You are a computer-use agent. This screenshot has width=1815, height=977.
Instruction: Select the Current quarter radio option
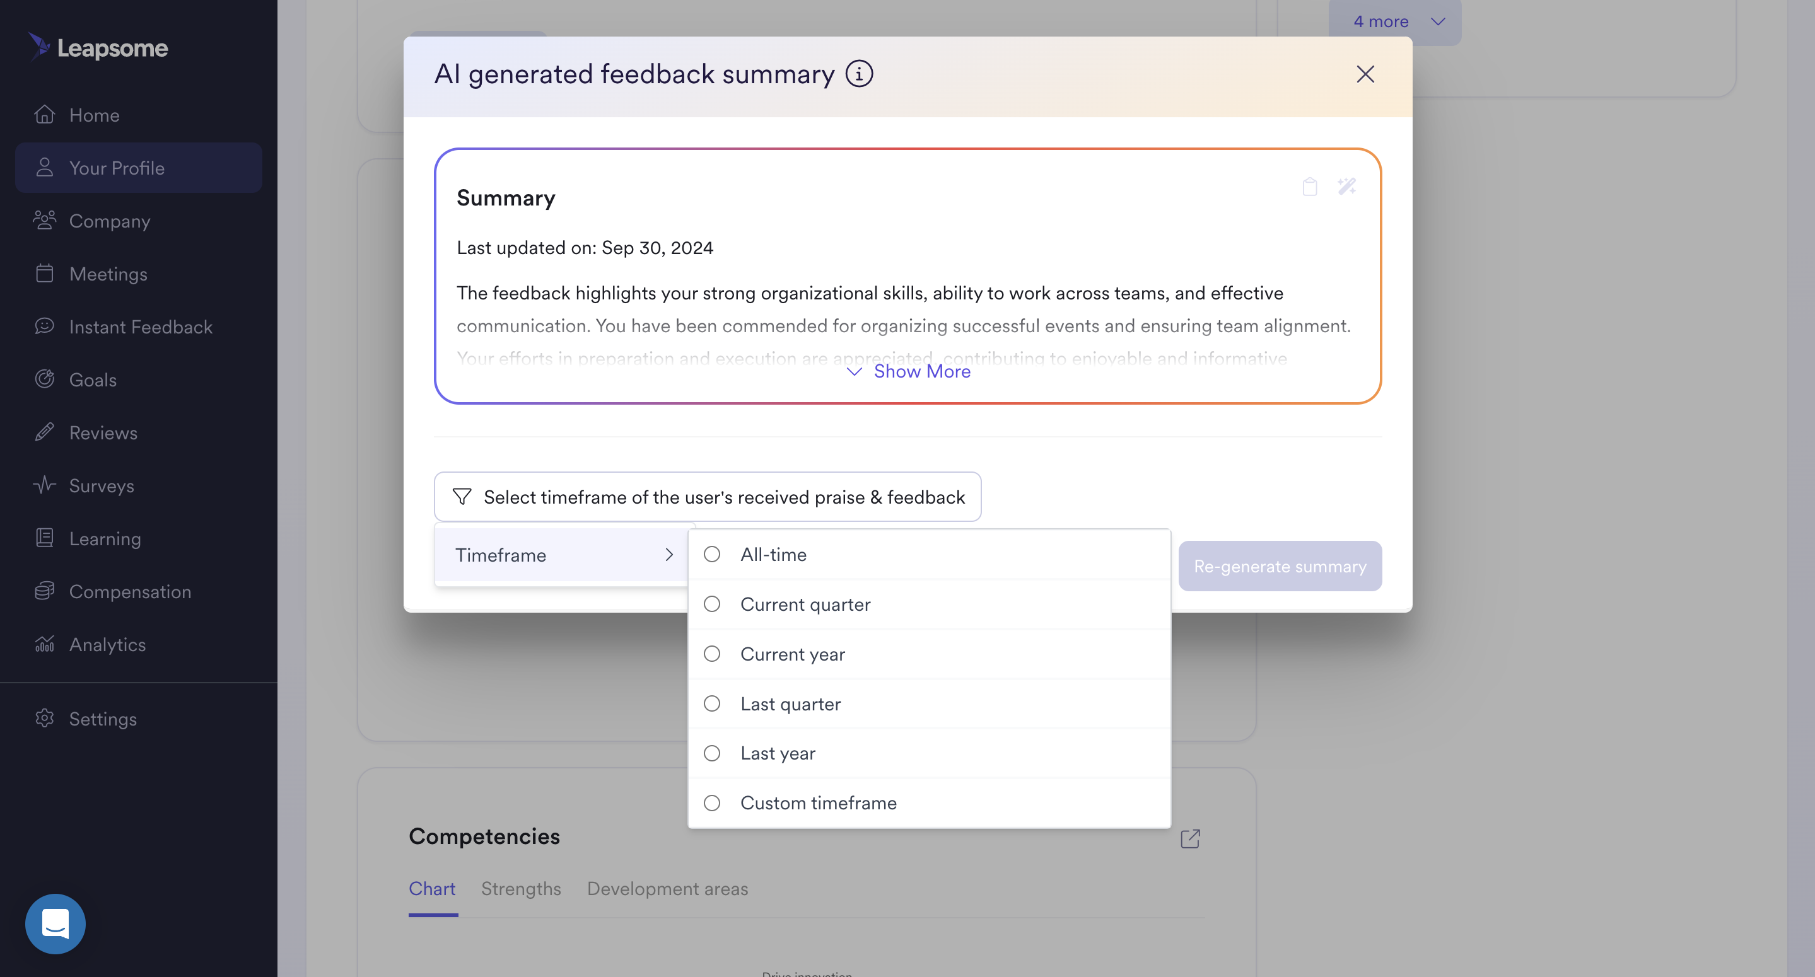pyautogui.click(x=711, y=604)
